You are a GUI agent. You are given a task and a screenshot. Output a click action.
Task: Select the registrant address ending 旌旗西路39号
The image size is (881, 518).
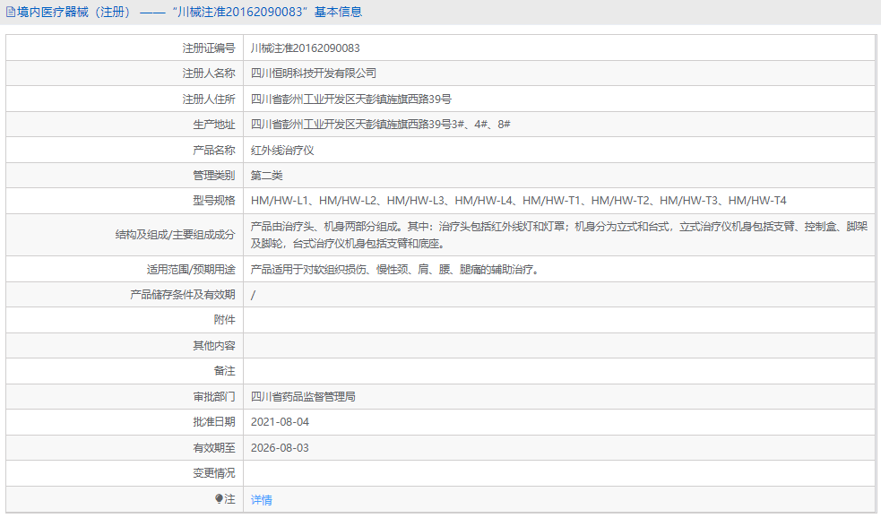(x=351, y=99)
